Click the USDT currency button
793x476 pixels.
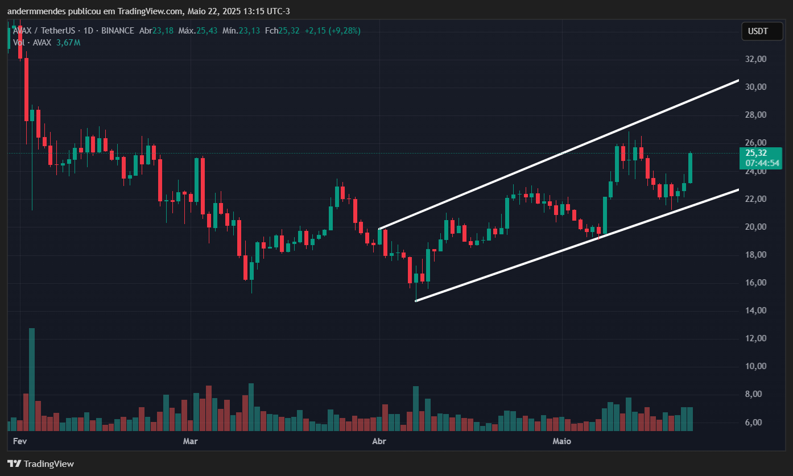click(x=762, y=31)
